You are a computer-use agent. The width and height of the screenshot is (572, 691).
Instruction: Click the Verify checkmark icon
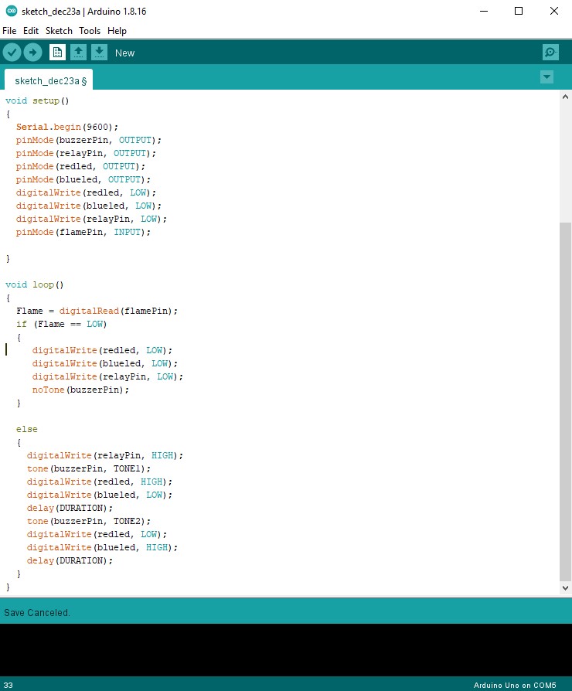12,53
